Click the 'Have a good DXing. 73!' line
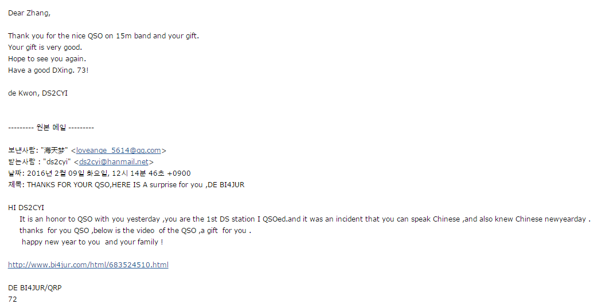Image resolution: width=594 pixels, height=304 pixels. [49, 70]
